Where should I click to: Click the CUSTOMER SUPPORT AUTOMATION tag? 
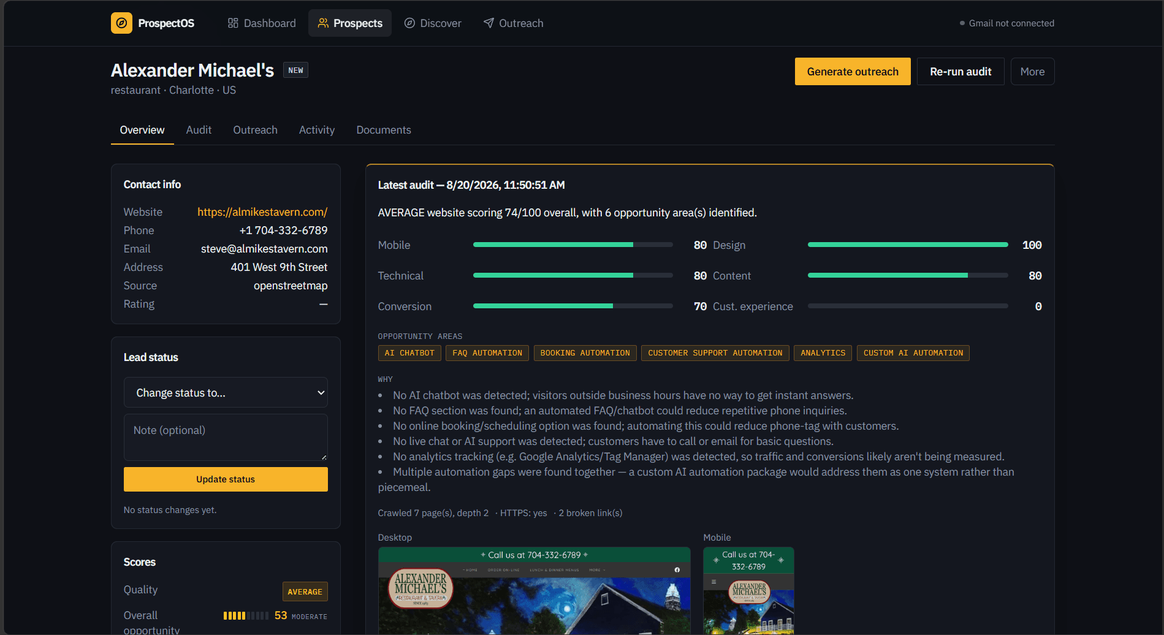coord(715,353)
